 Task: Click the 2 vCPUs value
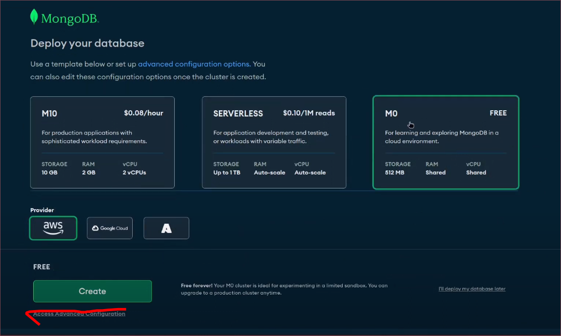point(134,172)
